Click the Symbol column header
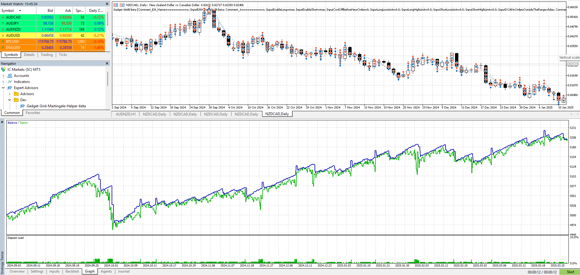Viewport: 580px width, 275px height. point(18,11)
